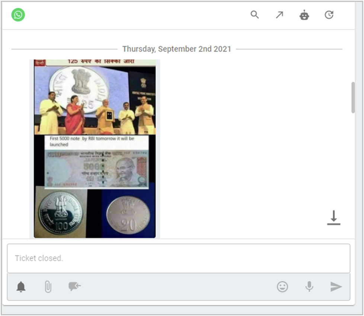
Task: Click the chat's vertical scrollbar thumb
Action: coord(353,97)
